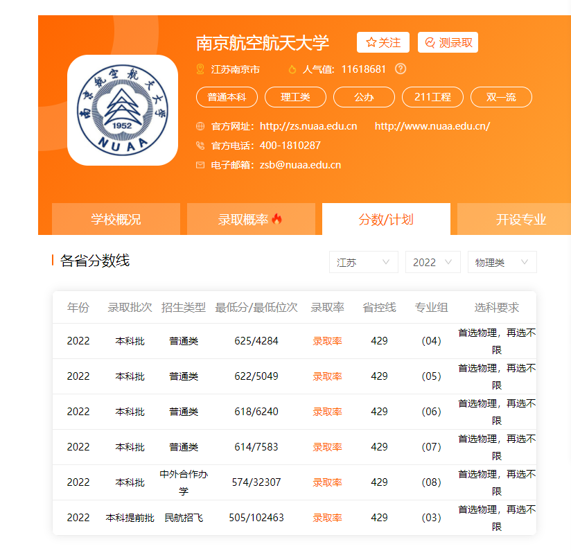Click the 505/102463 score cell

pos(256,518)
